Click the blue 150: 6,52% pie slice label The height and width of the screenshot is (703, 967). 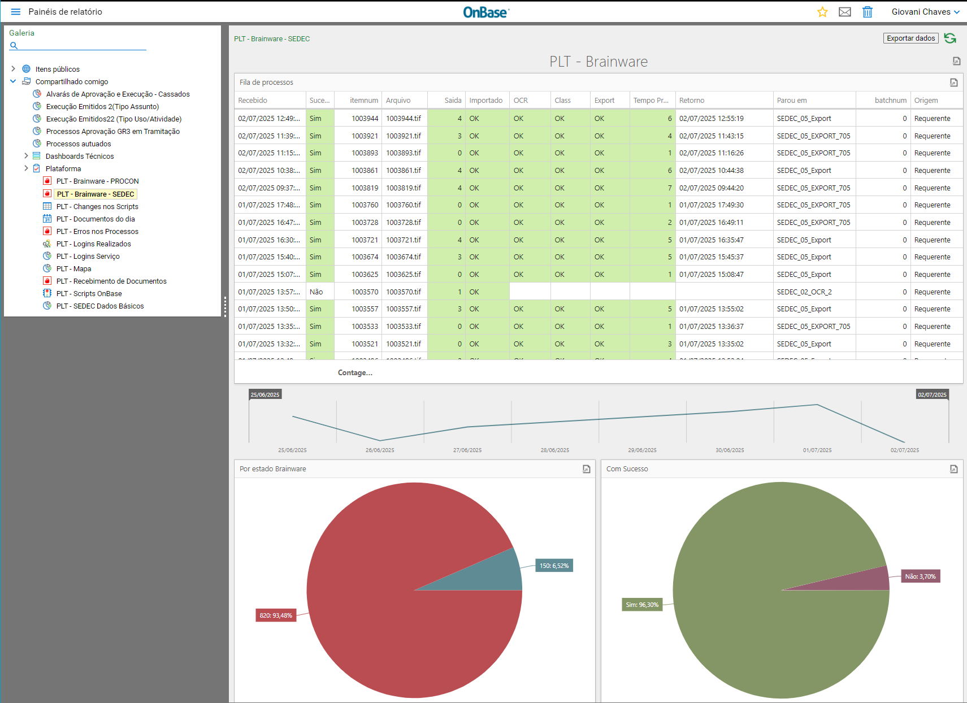[554, 566]
